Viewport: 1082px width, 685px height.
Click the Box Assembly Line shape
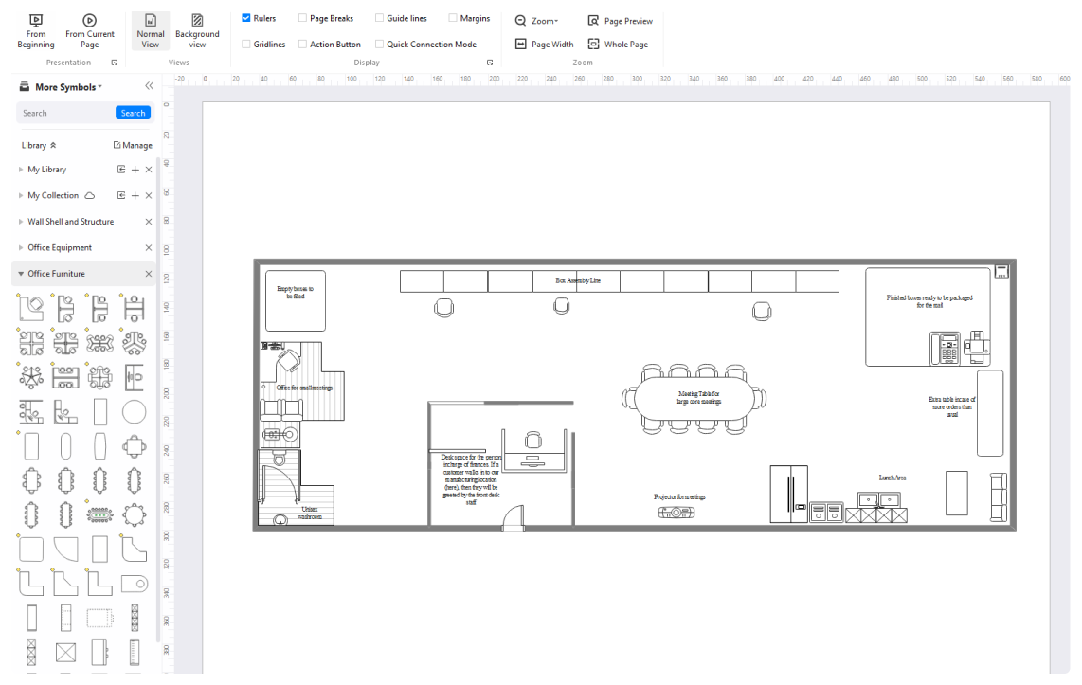620,280
